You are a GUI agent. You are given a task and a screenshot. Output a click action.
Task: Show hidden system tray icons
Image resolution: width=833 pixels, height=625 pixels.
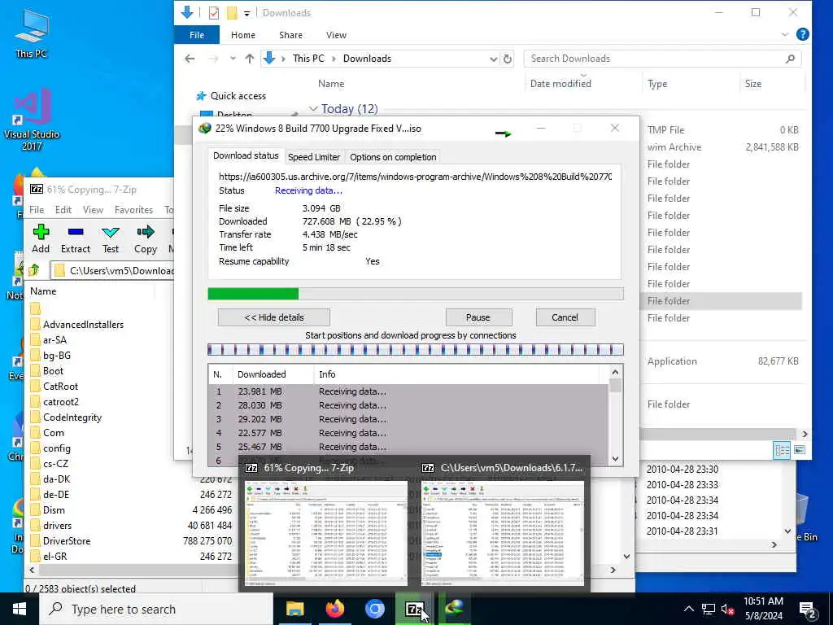[x=688, y=609]
